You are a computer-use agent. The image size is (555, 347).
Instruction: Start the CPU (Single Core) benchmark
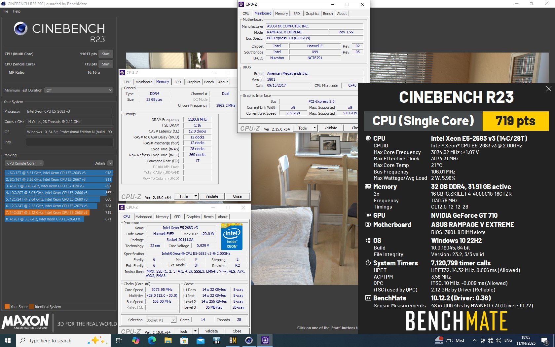click(106, 64)
